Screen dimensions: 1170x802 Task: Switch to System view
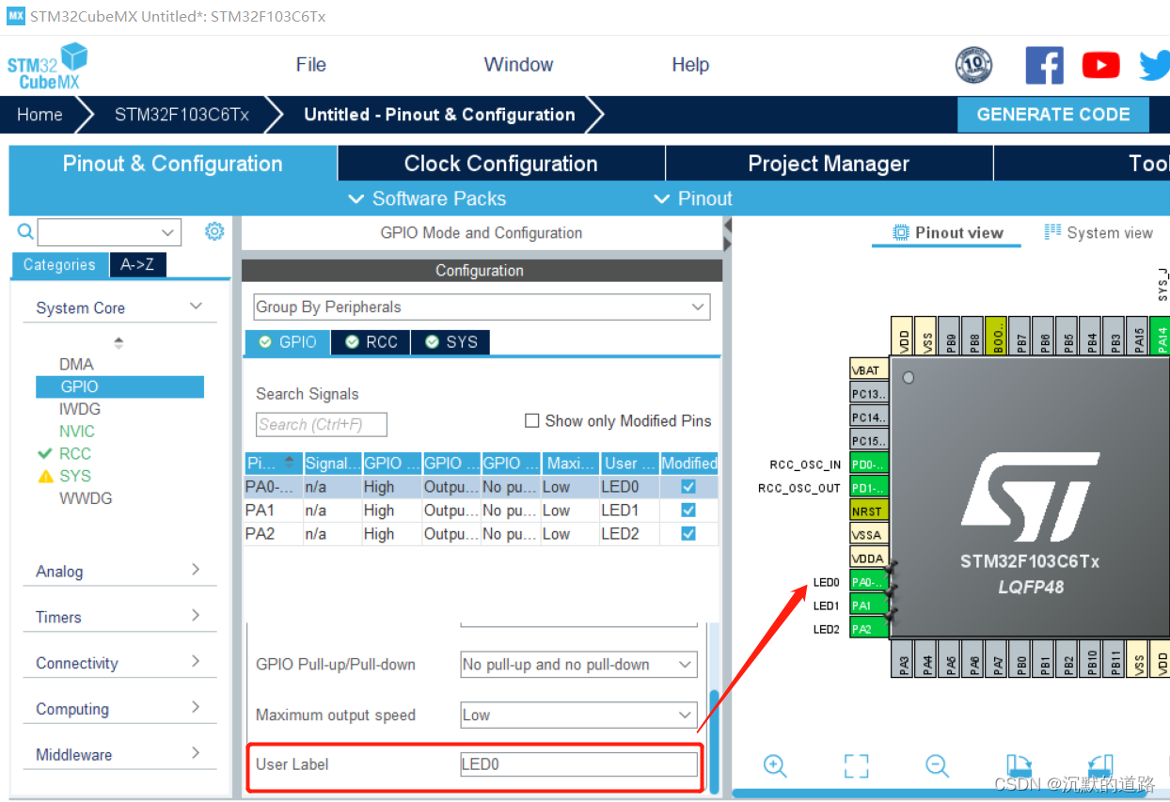(1098, 232)
